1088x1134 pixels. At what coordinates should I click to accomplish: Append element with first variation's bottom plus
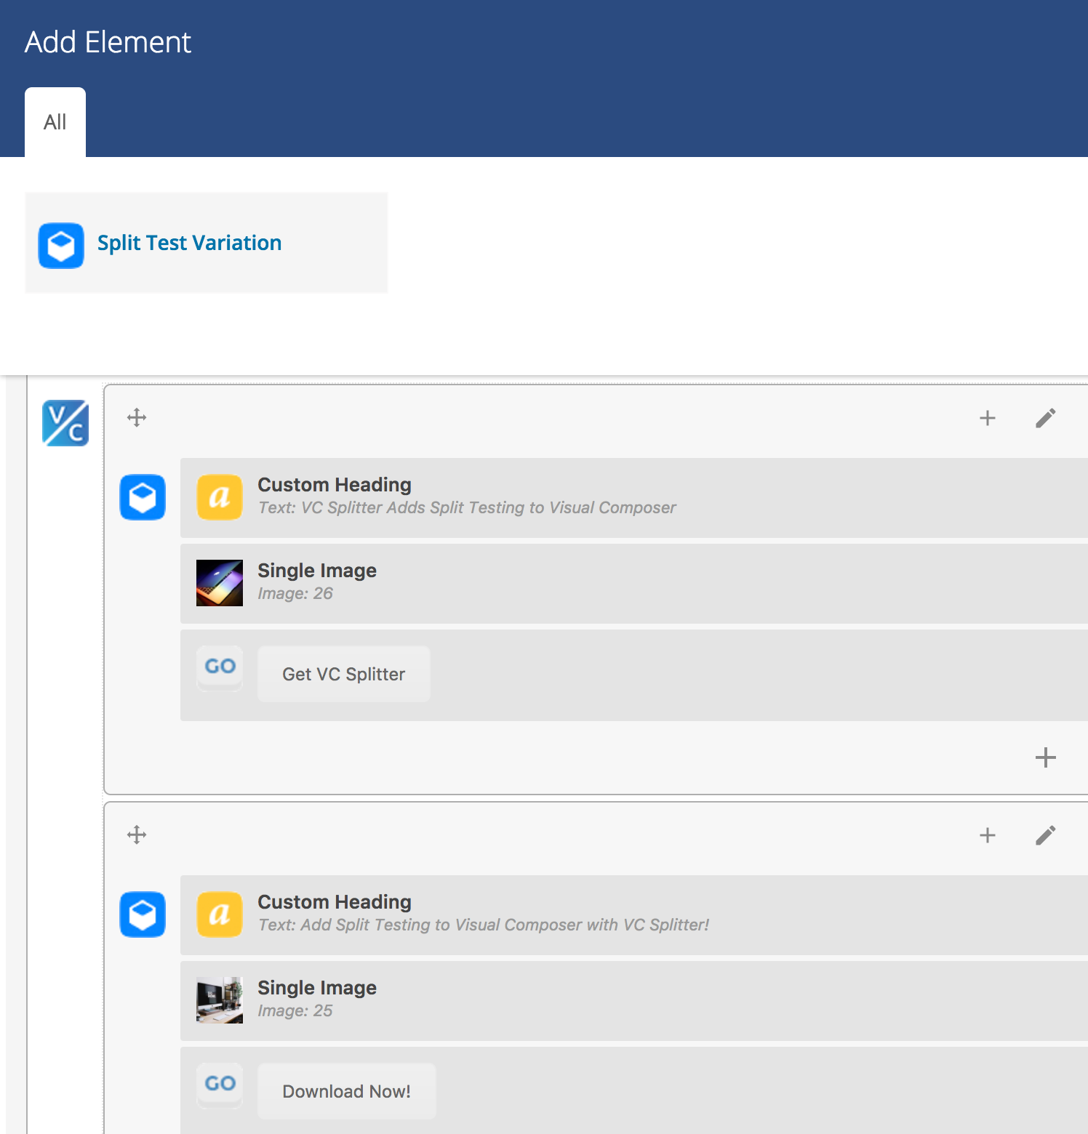coord(1046,757)
